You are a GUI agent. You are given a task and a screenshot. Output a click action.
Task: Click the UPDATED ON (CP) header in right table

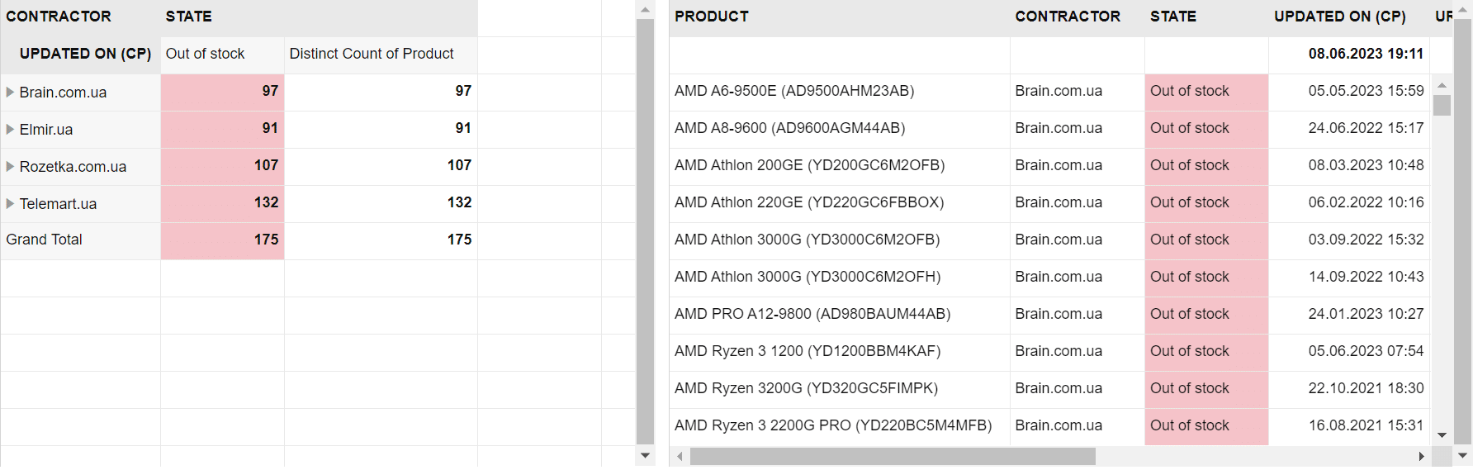[x=1339, y=17]
